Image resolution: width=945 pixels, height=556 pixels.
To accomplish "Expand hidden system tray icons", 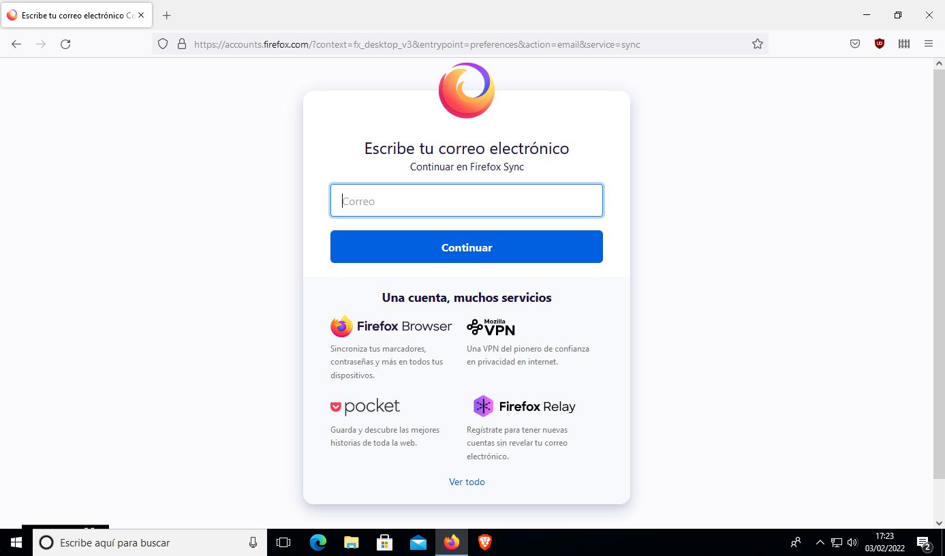I will tap(820, 543).
